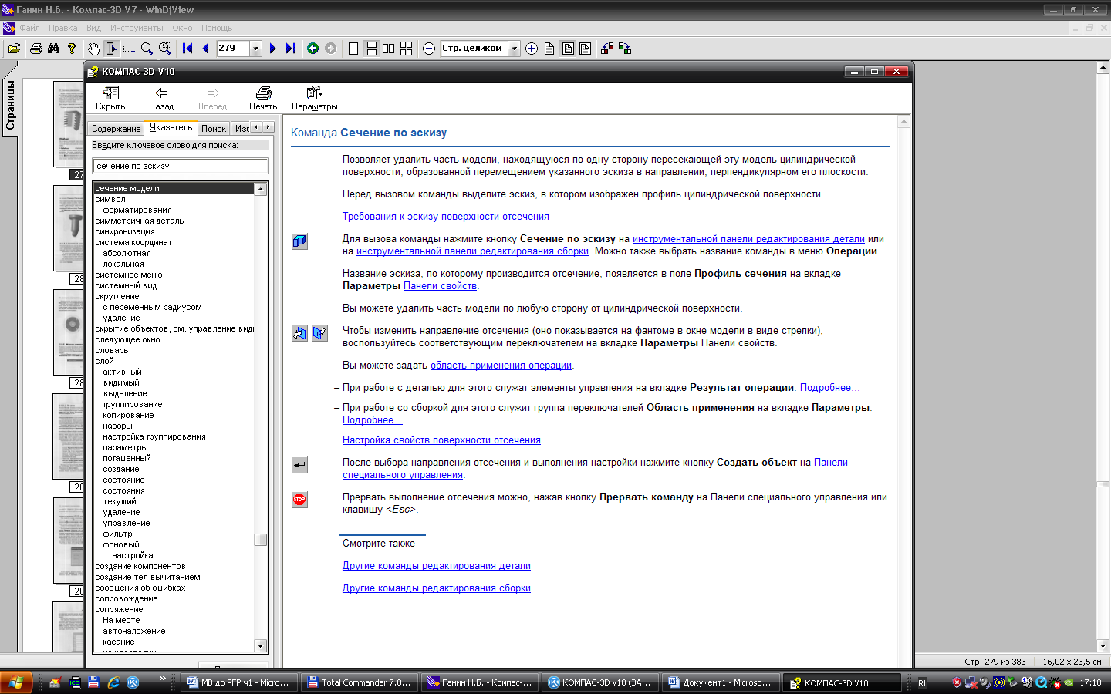Click the keyword search input field
Screen dimensions: 1111x694
181,166
